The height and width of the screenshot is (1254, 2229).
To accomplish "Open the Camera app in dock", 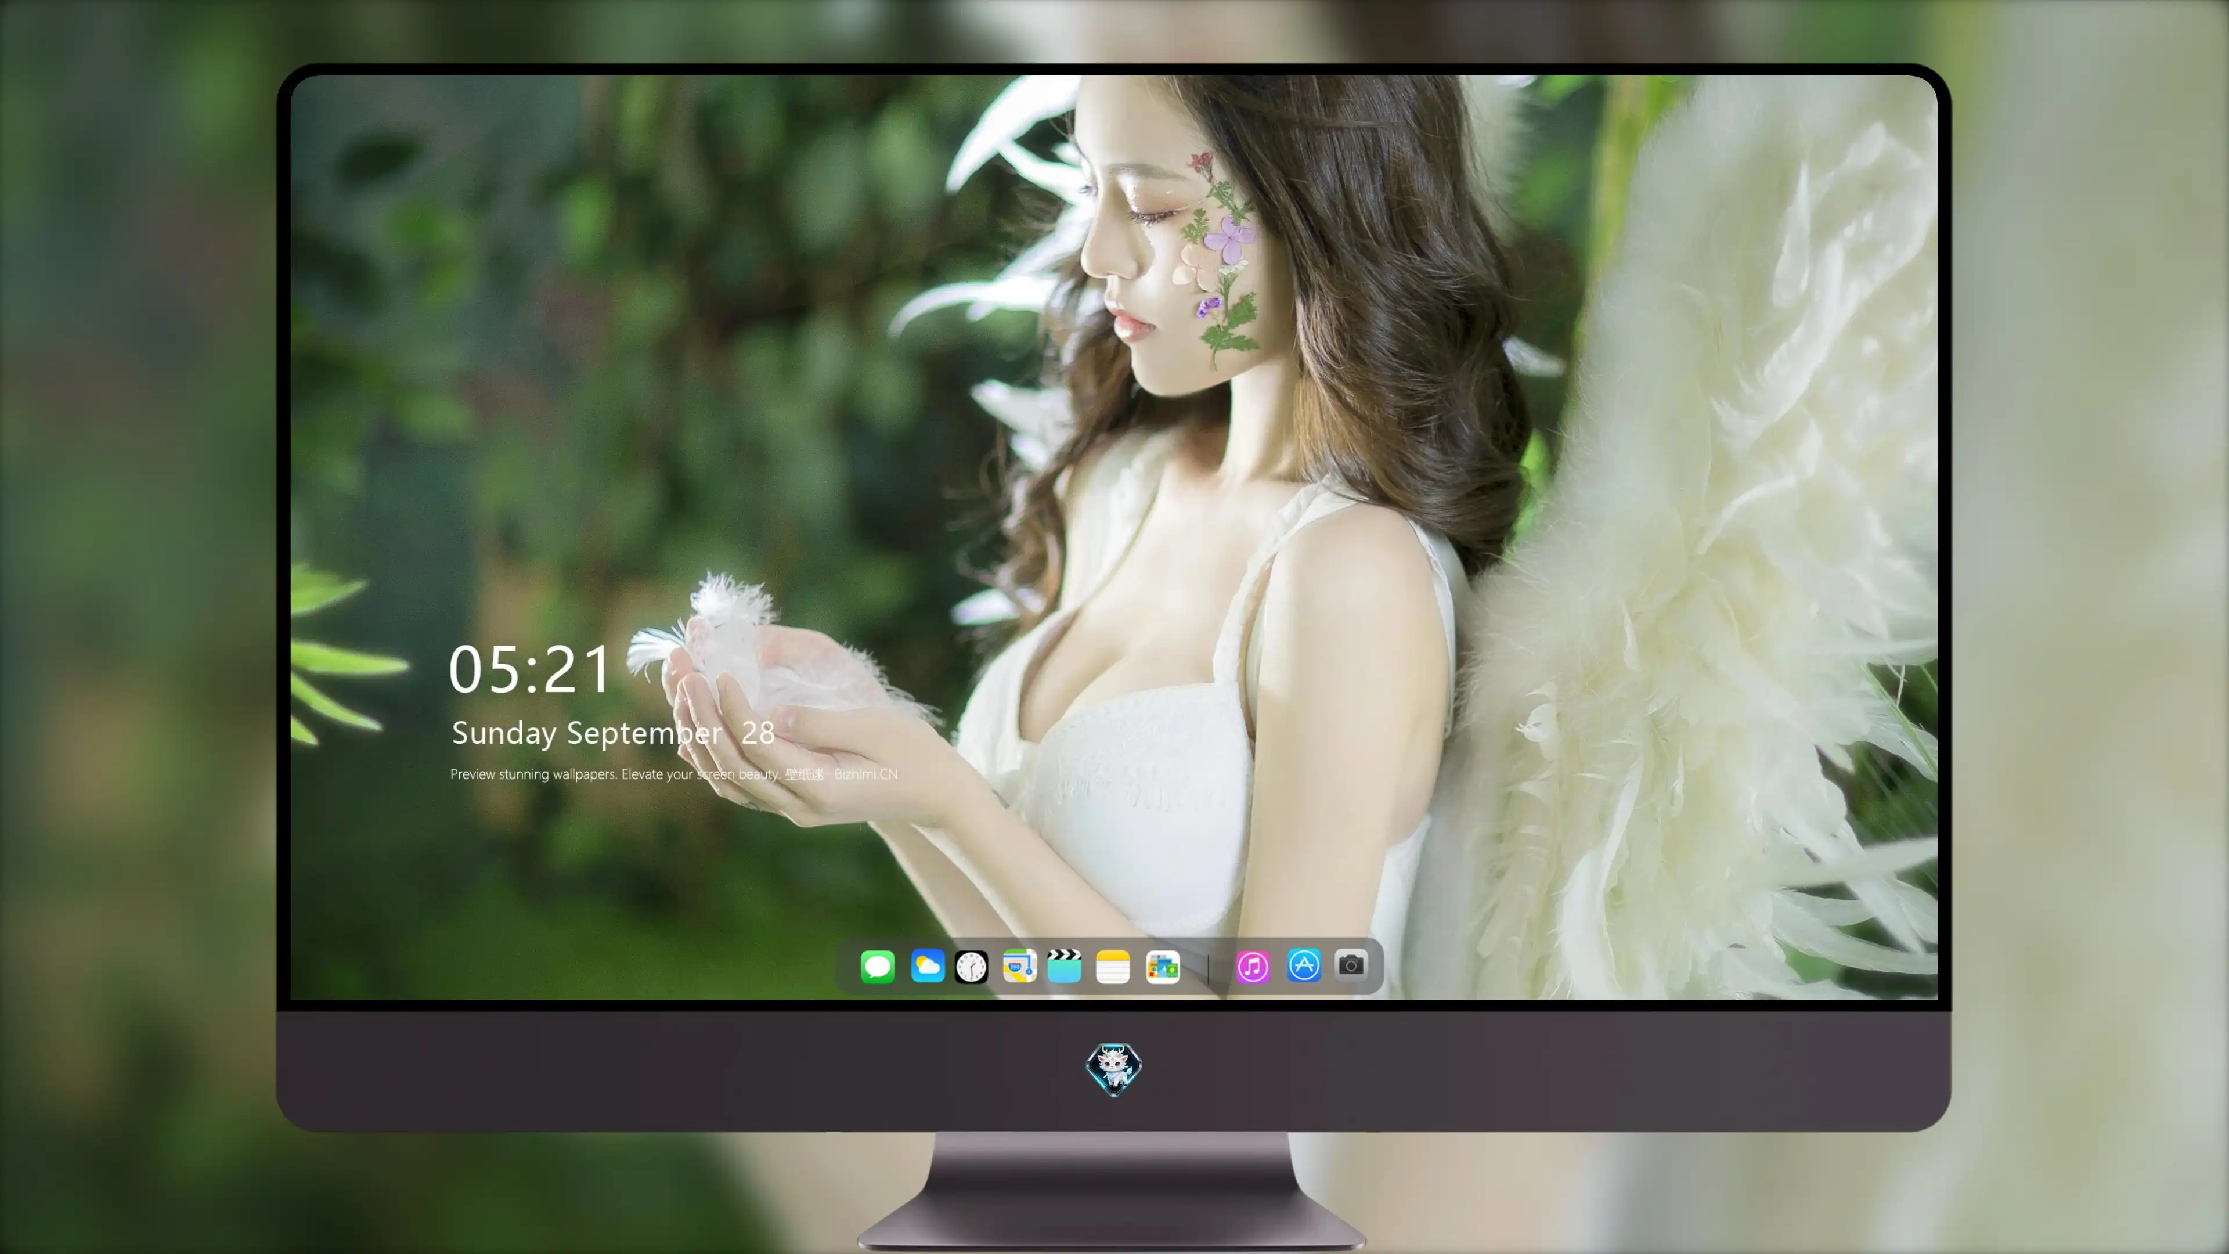I will (x=1351, y=964).
